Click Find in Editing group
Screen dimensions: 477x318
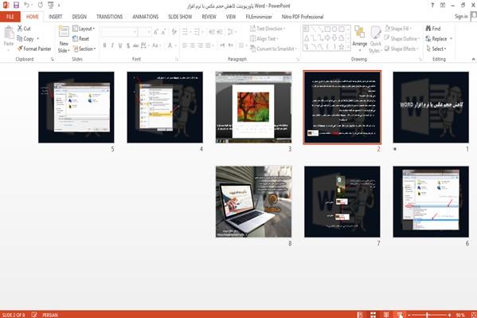click(433, 29)
